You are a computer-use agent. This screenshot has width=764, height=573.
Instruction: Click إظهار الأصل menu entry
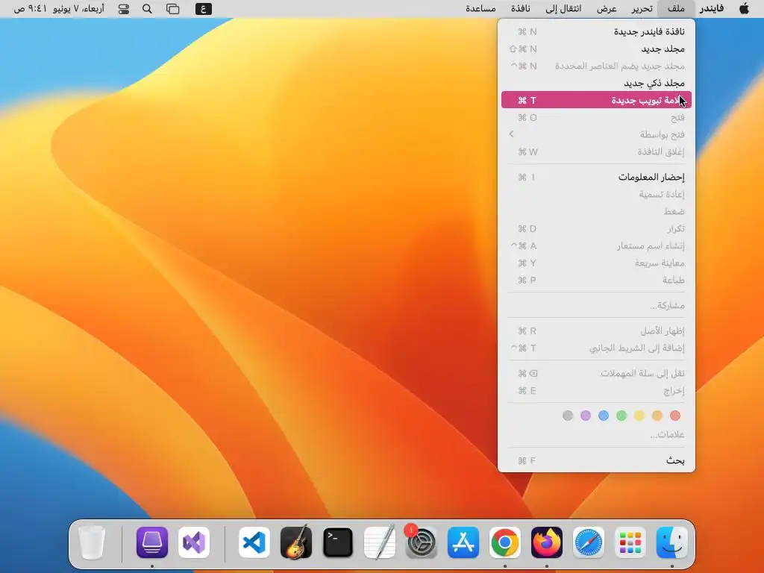596,331
